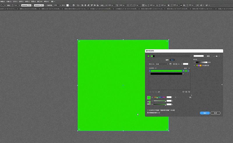The height and width of the screenshot is (143, 233).
Task: Uncheck the Recolor Art checkbox
Action: coord(148,113)
